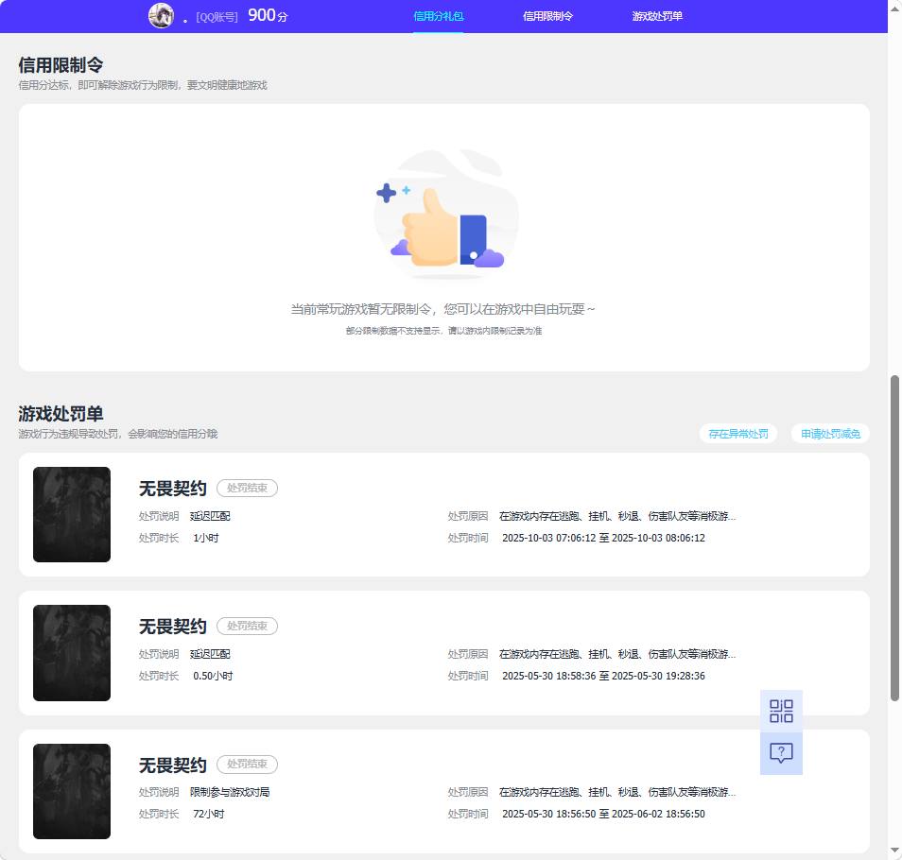Open the QR code floating icon

click(781, 711)
